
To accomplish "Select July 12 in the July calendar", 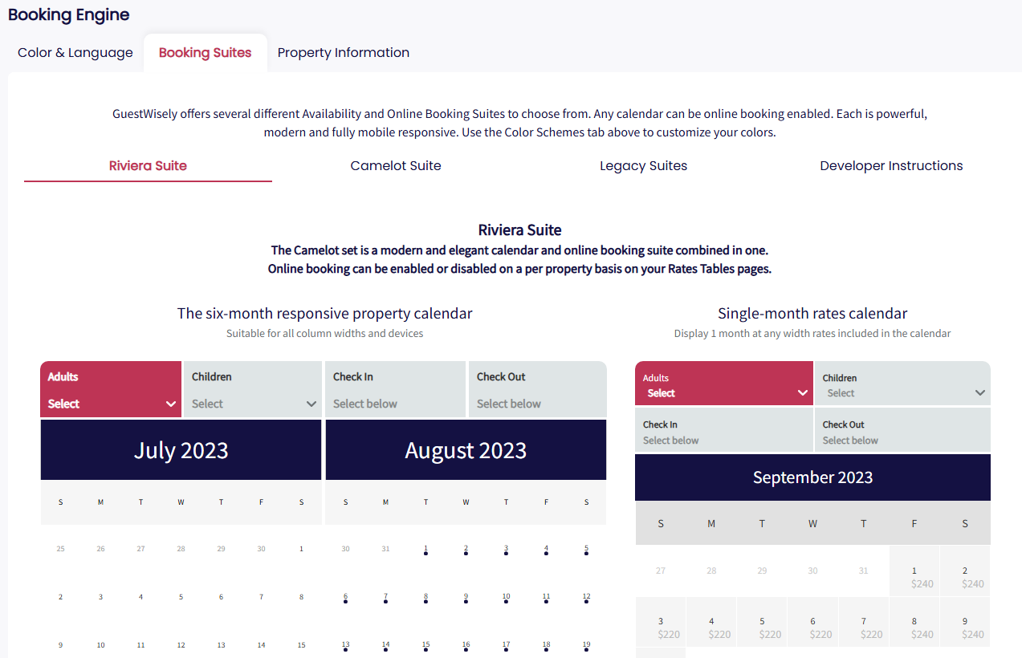I will 181,645.
